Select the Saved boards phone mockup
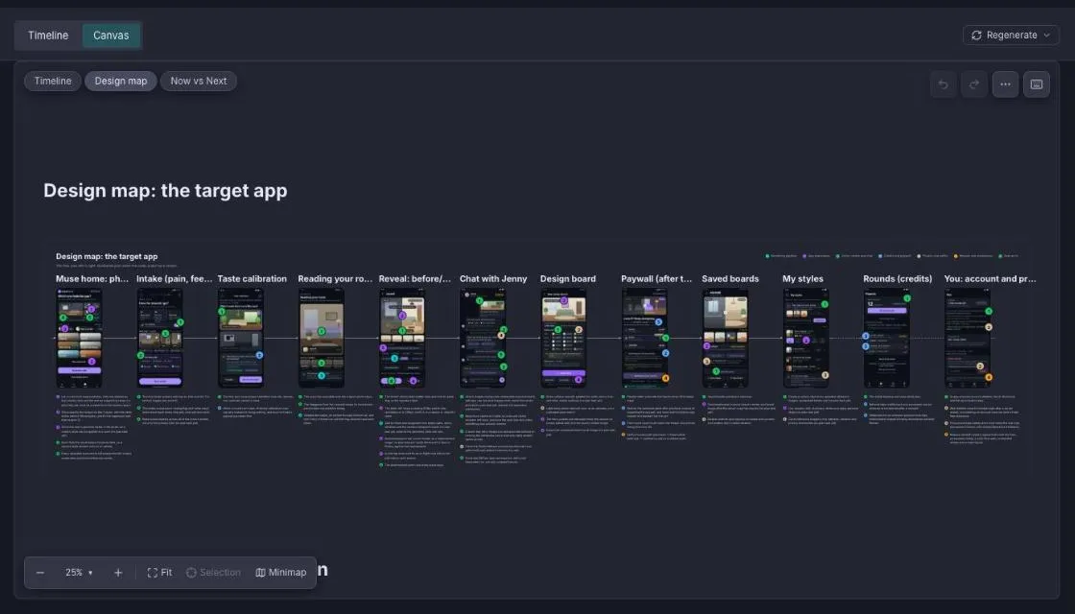Viewport: 1075px width, 614px height. (x=726, y=338)
